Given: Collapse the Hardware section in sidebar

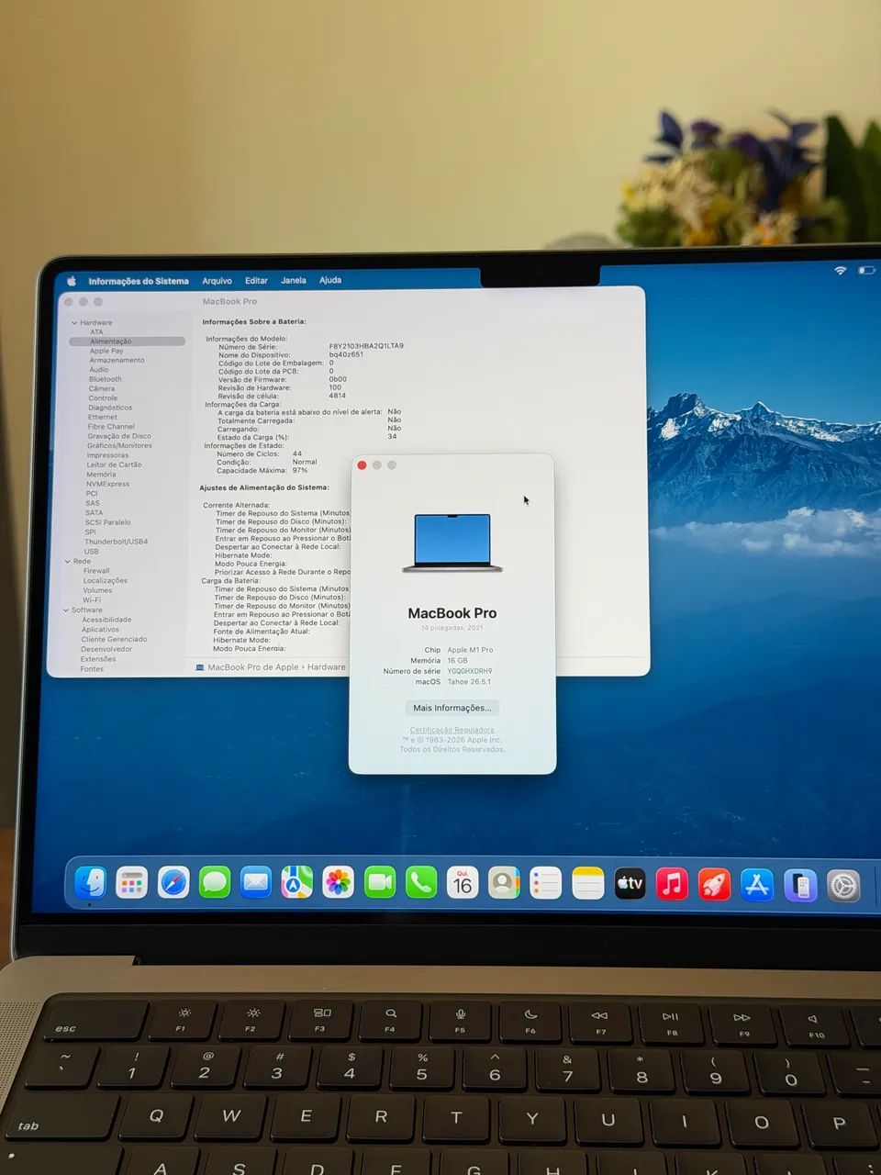Looking at the screenshot, I should [74, 323].
